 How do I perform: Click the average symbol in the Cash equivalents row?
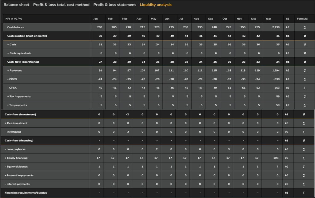(x=305, y=53)
